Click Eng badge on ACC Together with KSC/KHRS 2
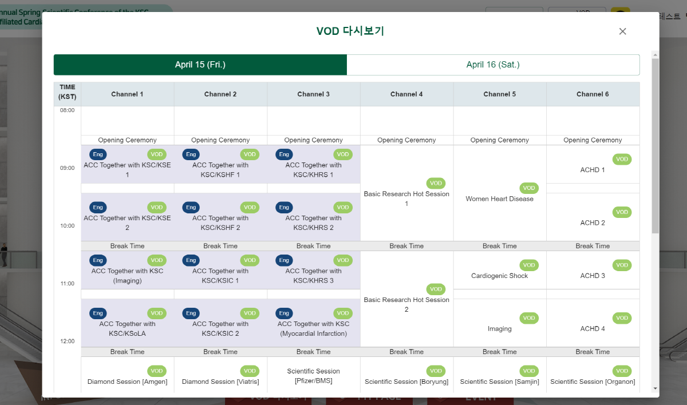The height and width of the screenshot is (405, 687). (284, 207)
